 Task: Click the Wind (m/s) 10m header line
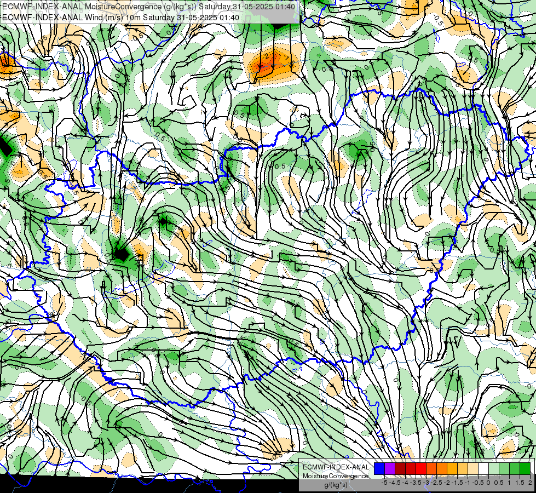tap(120, 18)
